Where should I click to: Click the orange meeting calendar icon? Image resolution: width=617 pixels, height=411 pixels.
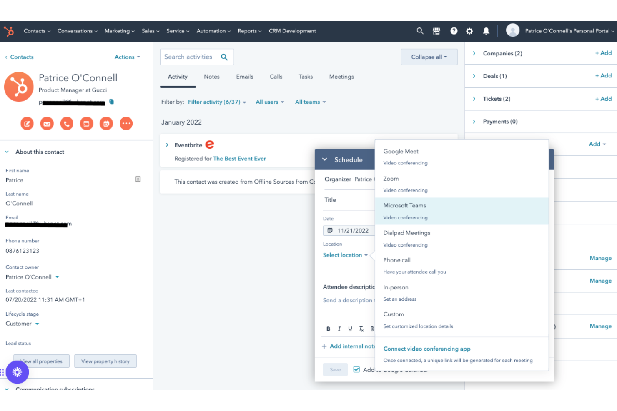106,123
